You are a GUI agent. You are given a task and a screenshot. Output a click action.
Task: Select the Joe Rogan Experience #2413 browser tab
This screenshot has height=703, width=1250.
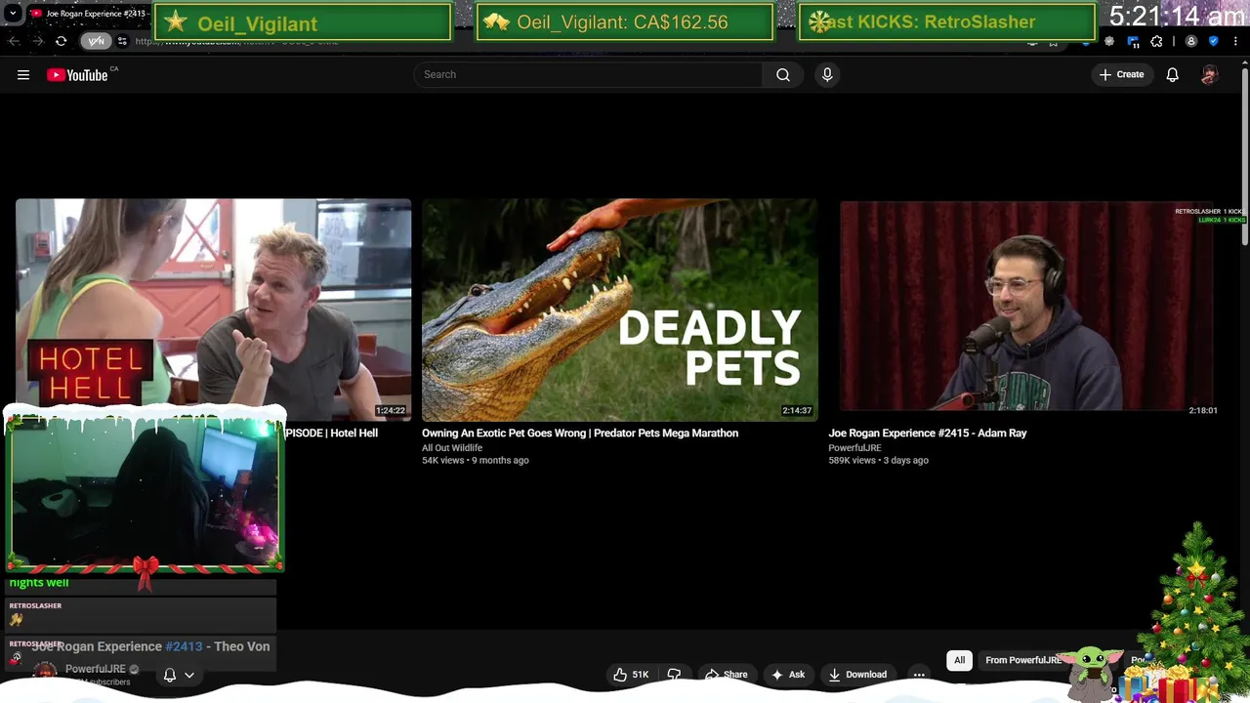(x=89, y=14)
